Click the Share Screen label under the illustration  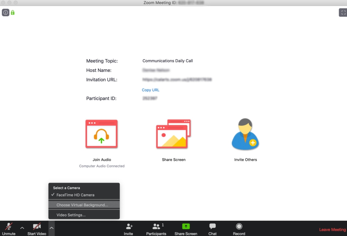(x=174, y=160)
